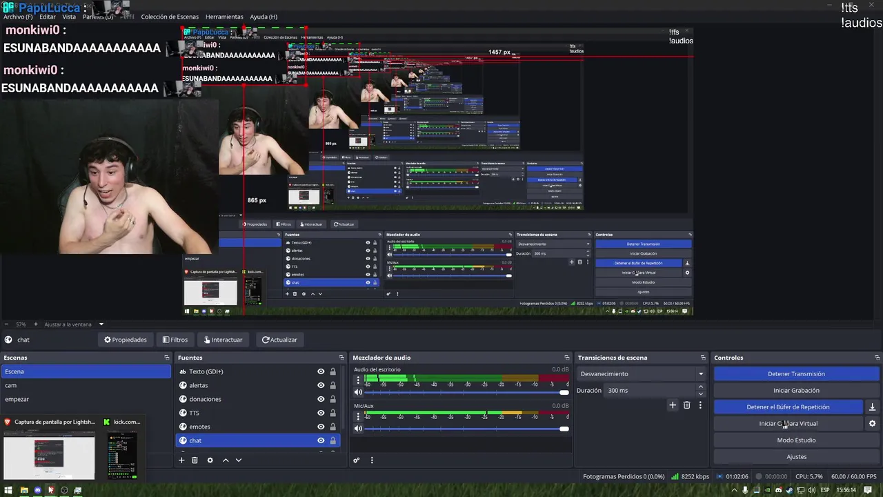Viewport: 883px width, 497px height.
Task: Open audio mixer three-dot menu
Action: point(372,460)
